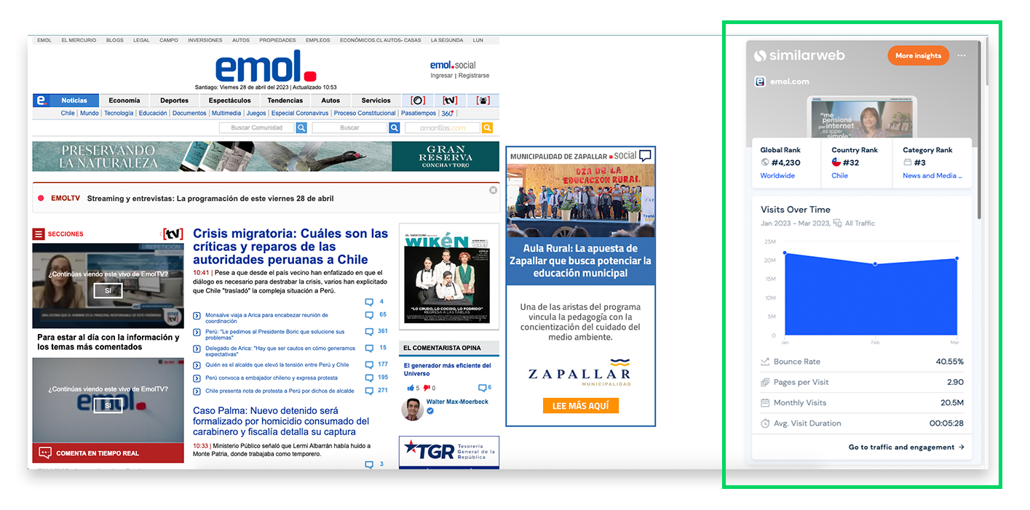Click the comment bubble showing 6 under the opinion
This screenshot has width=1030, height=510.
482,388
